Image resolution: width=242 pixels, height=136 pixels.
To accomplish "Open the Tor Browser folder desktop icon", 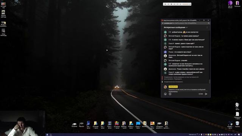I will [237, 4].
